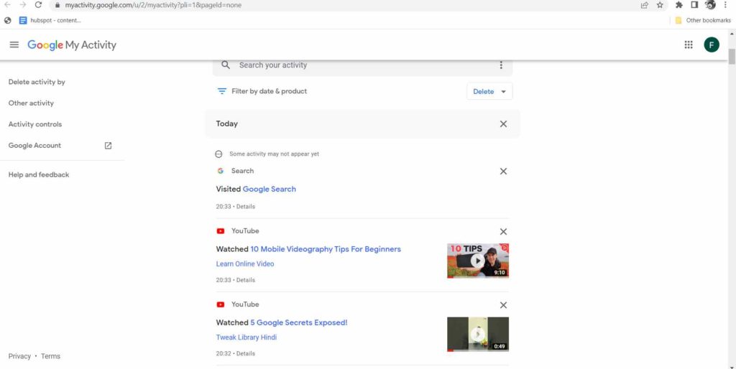
Task: Open Help and feedback
Action: [39, 174]
